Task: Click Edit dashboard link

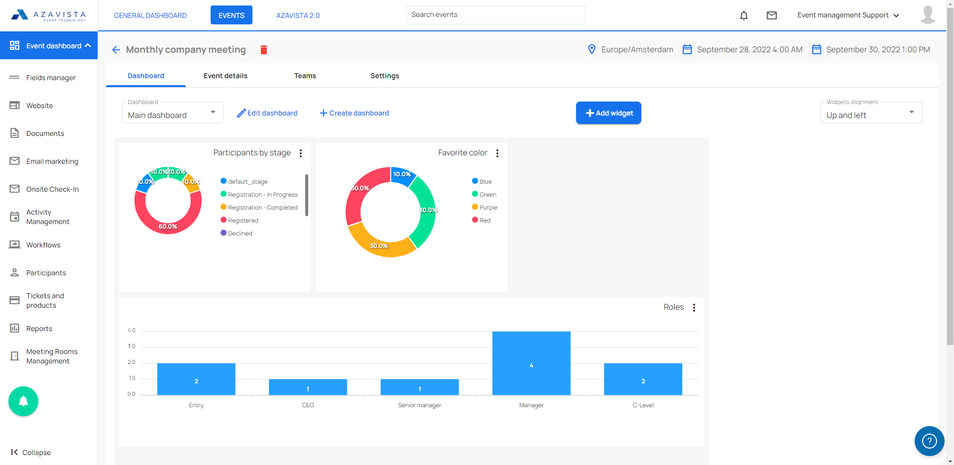Action: pyautogui.click(x=267, y=113)
